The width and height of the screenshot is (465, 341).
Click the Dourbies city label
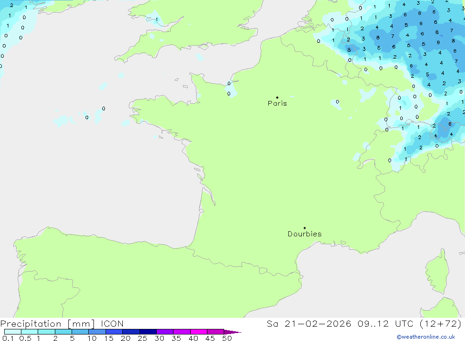click(305, 234)
